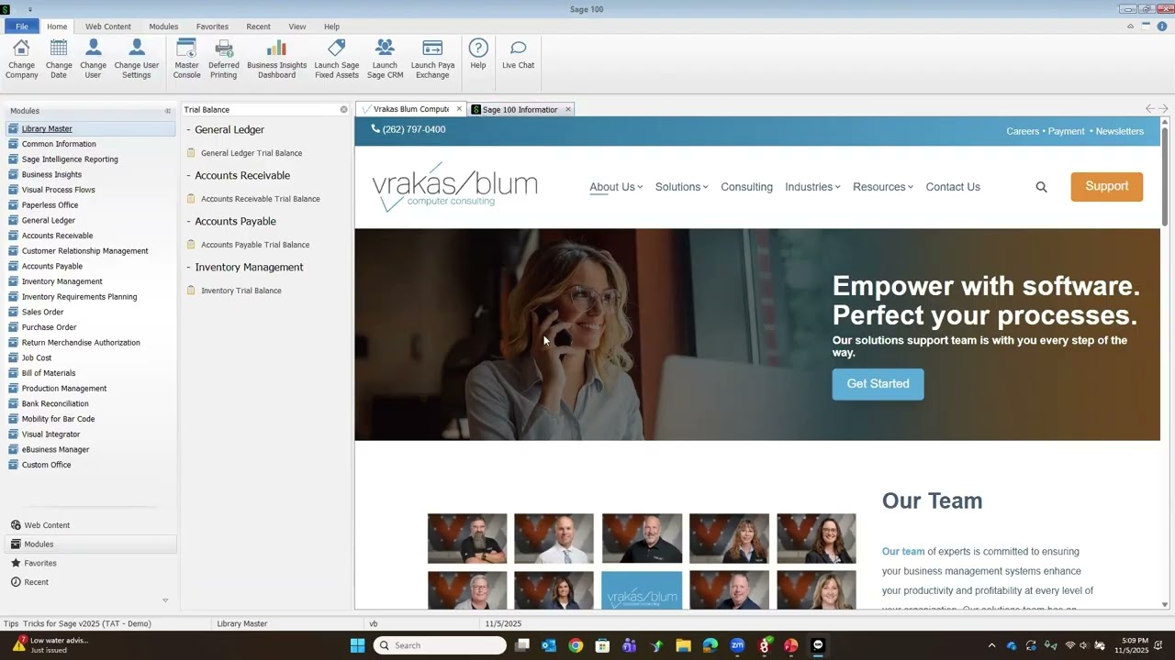Screen dimensions: 1175x660
Task: Open Zoom from the taskbar
Action: click(737, 645)
